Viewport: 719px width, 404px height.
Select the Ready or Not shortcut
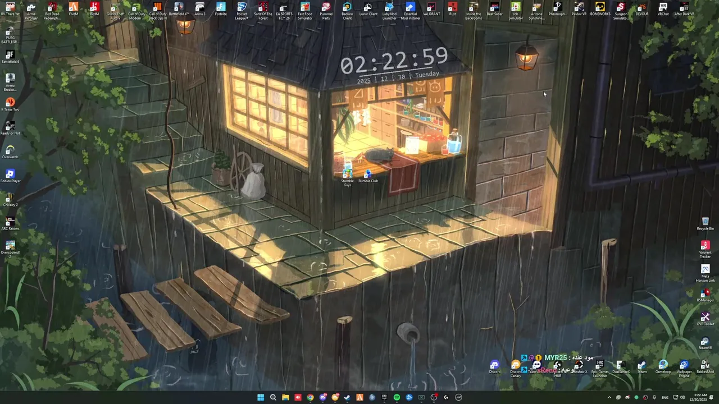10,128
